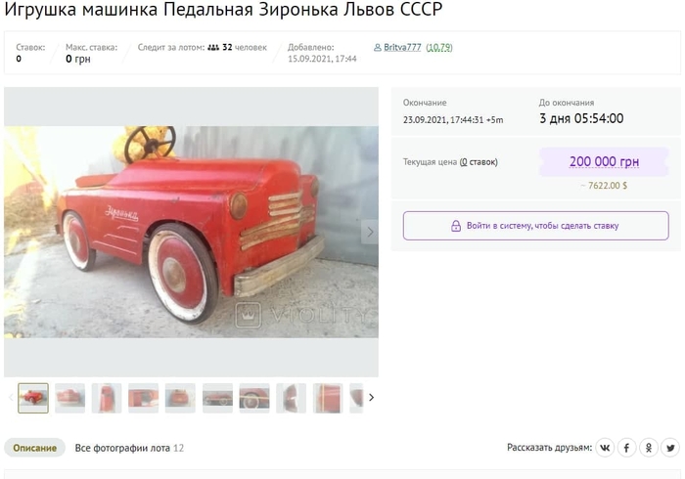Image resolution: width=685 pixels, height=479 pixels.
Task: Go back in thumbnail strip with left chevron
Action: (x=11, y=398)
